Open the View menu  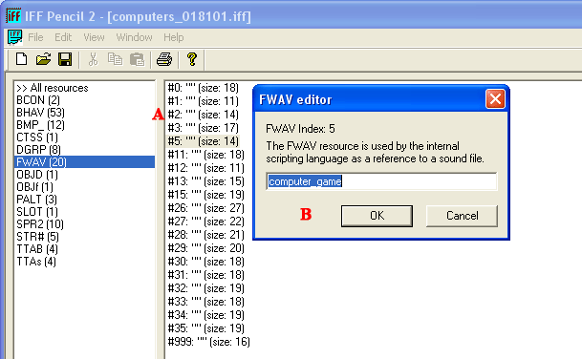(x=94, y=37)
